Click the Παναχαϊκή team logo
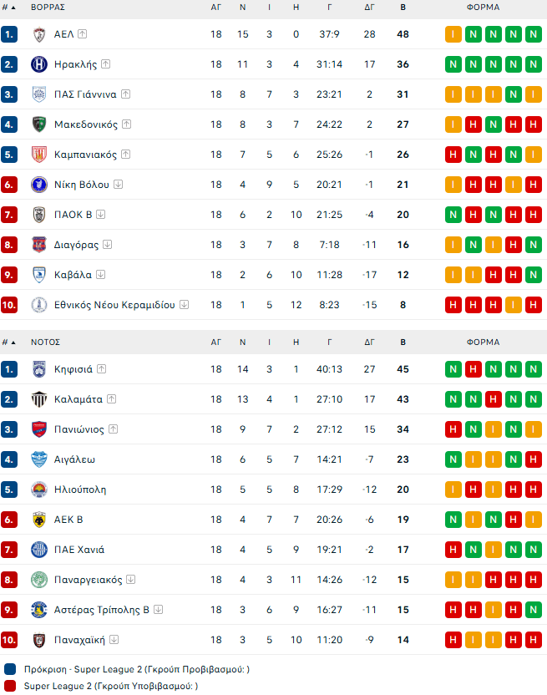Viewport: 547px width, 695px height. pyautogui.click(x=38, y=640)
